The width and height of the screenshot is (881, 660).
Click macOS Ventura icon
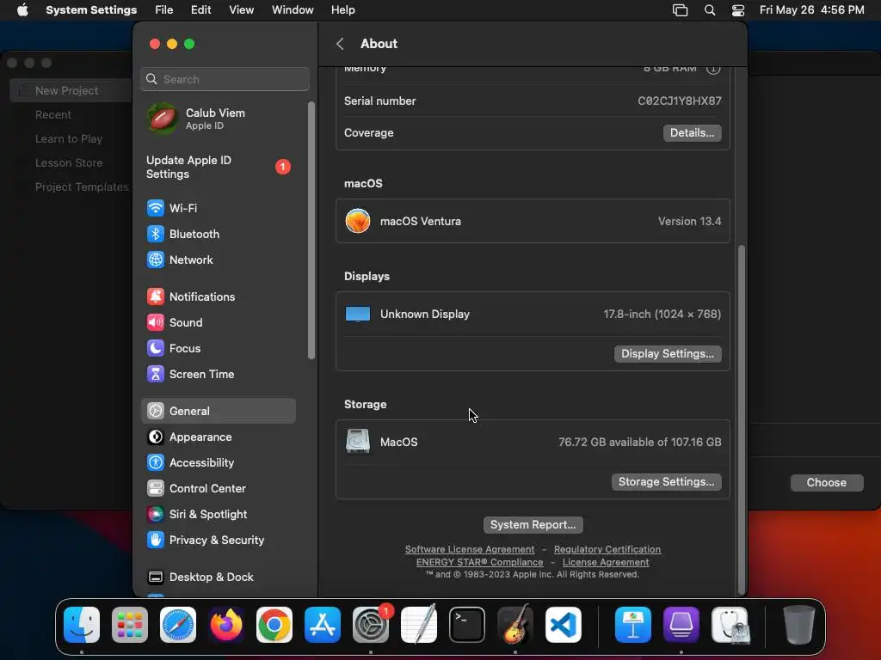click(x=358, y=221)
